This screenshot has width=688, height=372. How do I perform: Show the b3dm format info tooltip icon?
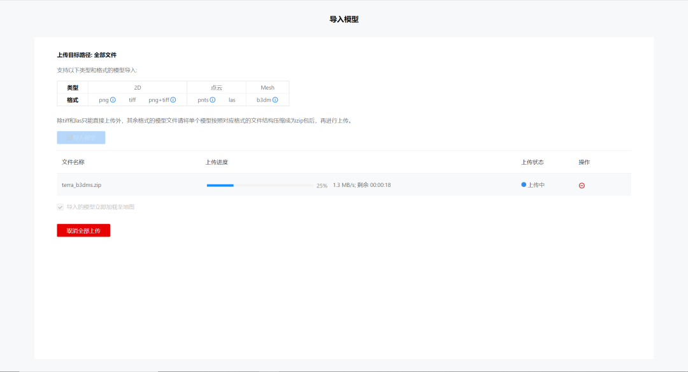(x=275, y=100)
